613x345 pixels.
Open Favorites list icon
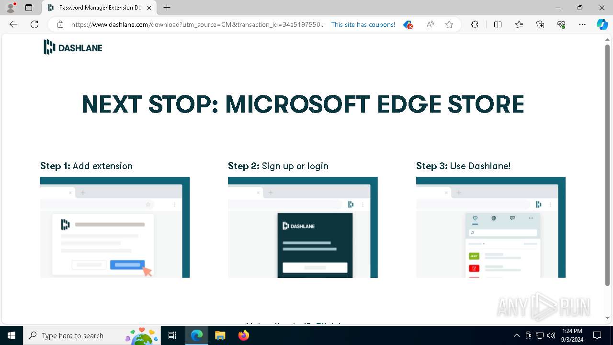tap(519, 24)
